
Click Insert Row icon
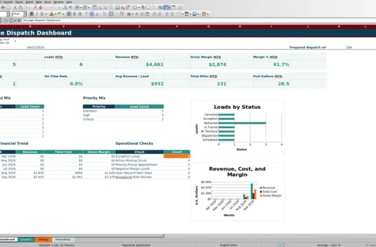[77, 8]
